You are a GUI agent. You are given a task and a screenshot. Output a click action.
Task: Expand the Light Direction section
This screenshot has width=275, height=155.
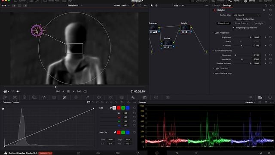pyautogui.click(x=213, y=68)
